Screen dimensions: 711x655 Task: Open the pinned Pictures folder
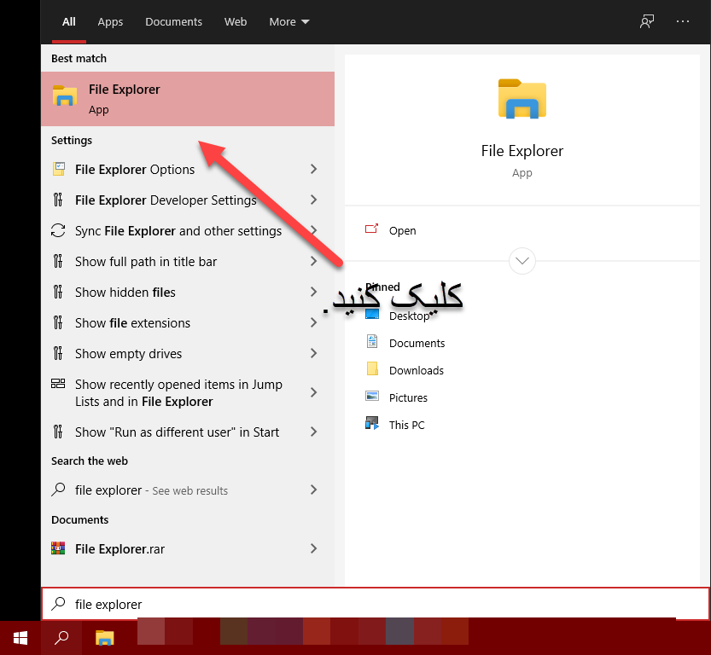pos(408,397)
